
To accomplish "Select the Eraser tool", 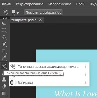I will (4, 86).
